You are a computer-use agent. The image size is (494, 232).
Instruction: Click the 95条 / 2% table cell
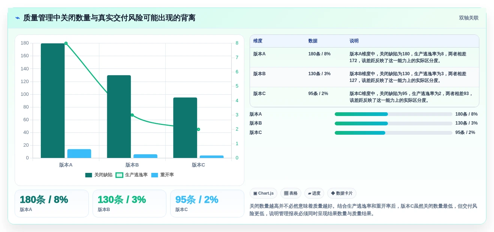318,94
